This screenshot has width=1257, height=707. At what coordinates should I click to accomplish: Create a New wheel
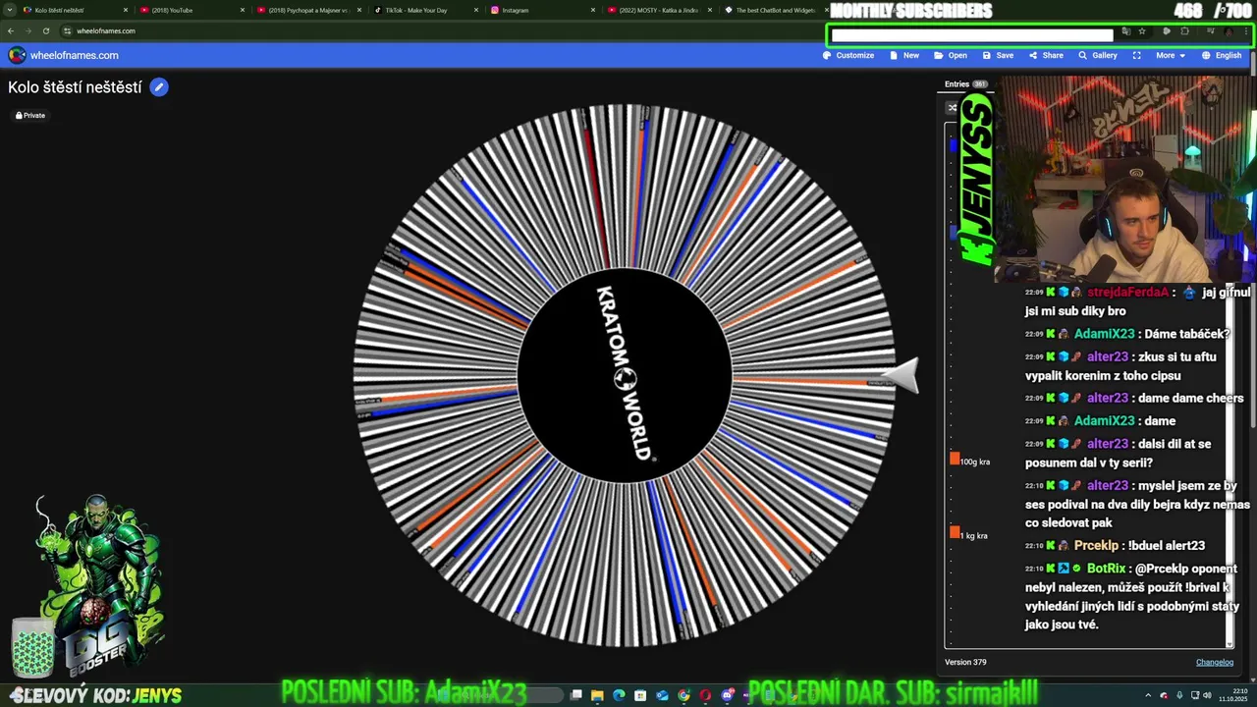pyautogui.click(x=904, y=55)
